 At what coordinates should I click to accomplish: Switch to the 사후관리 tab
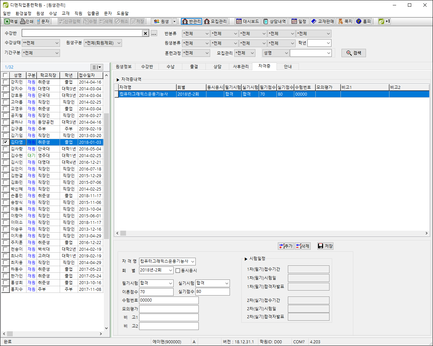tap(241, 67)
